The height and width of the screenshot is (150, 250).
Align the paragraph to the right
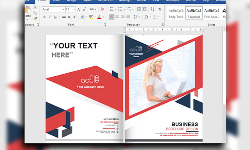coord(122,17)
